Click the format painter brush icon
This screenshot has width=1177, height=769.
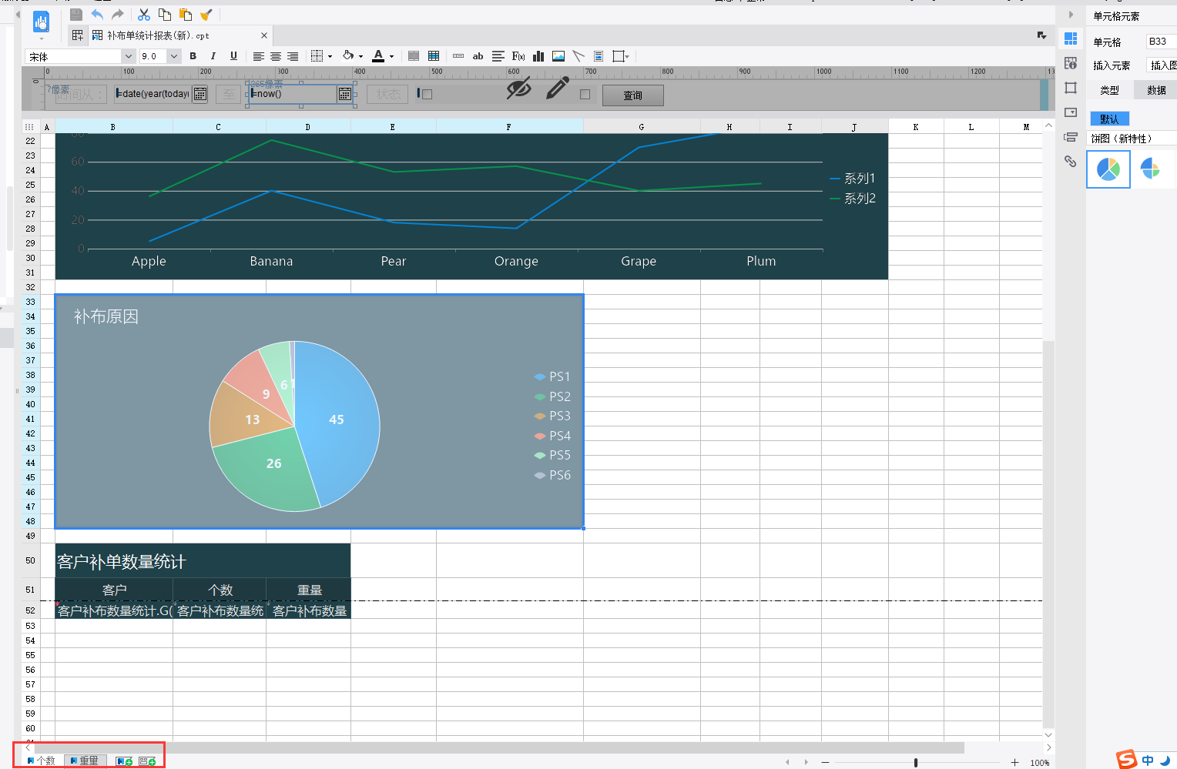pos(206,15)
